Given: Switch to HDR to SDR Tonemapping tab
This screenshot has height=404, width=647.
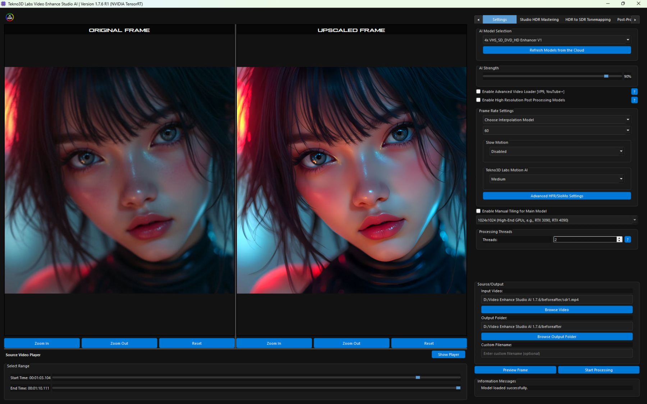Looking at the screenshot, I should coord(588,19).
